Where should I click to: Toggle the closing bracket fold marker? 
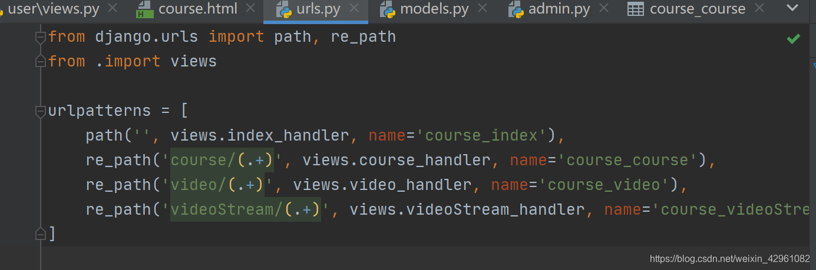(40, 234)
